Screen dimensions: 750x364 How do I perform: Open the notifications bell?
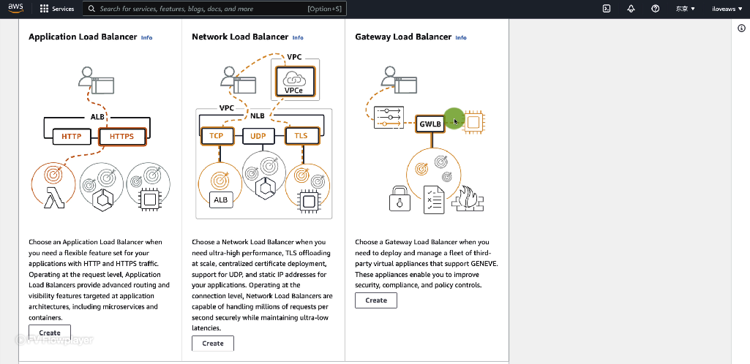631,9
